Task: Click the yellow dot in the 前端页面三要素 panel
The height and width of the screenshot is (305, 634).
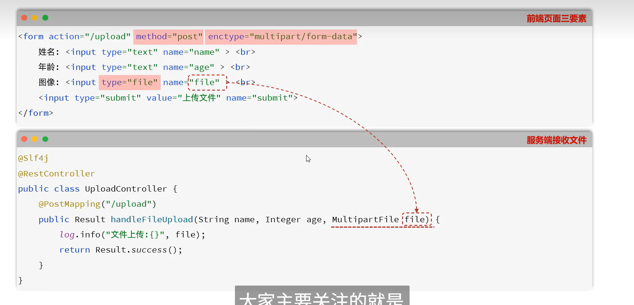Action: click(35, 18)
